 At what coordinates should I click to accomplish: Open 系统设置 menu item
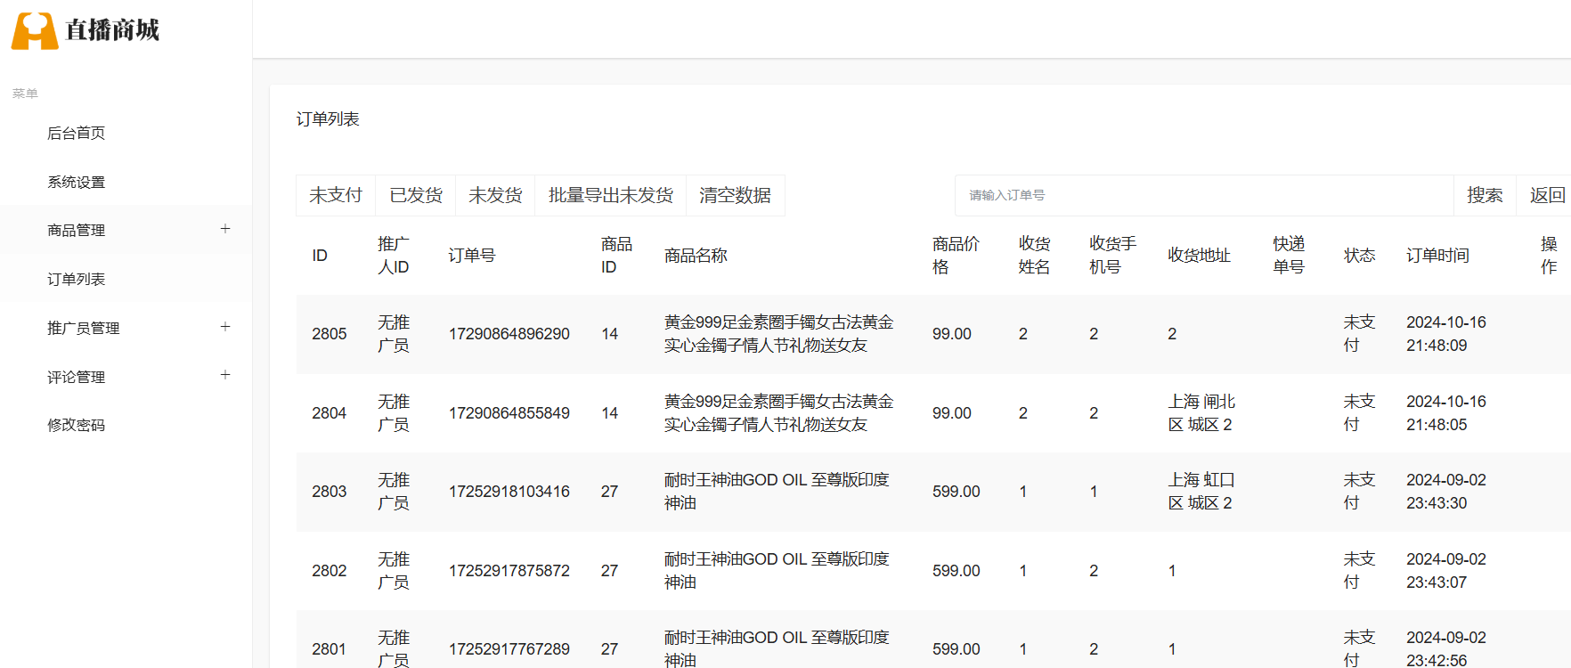pyautogui.click(x=77, y=182)
